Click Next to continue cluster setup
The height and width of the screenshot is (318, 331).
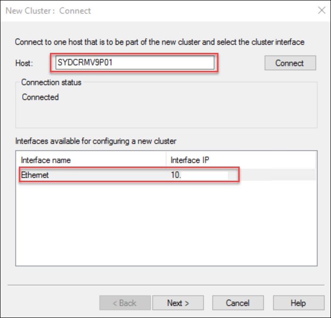tap(178, 303)
